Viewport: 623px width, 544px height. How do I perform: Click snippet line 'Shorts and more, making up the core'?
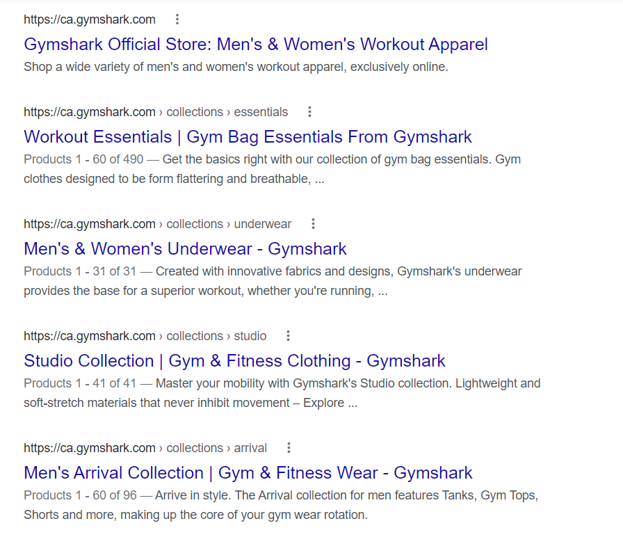pyautogui.click(x=195, y=515)
